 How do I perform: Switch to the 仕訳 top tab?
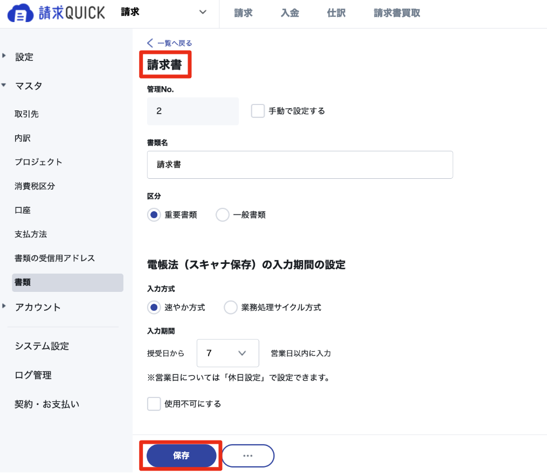(x=336, y=13)
